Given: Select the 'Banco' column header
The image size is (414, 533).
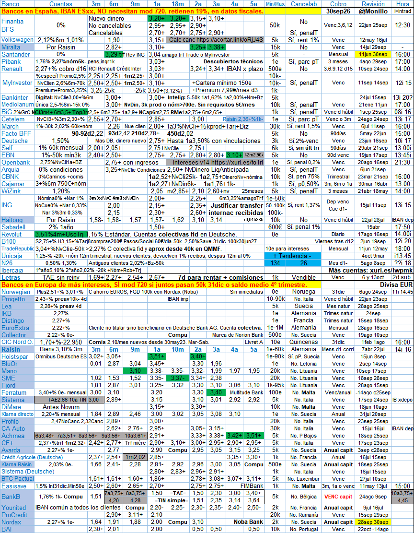Looking at the screenshot, I should pos(10,4).
